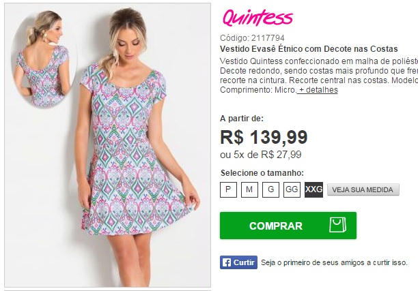This screenshot has width=418, height=291.
Task: Select size P
Action: click(228, 189)
